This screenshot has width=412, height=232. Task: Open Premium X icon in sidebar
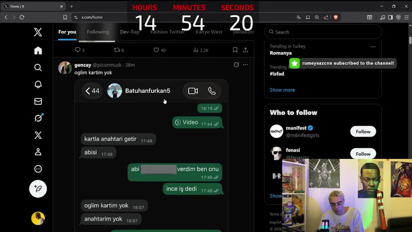click(38, 135)
